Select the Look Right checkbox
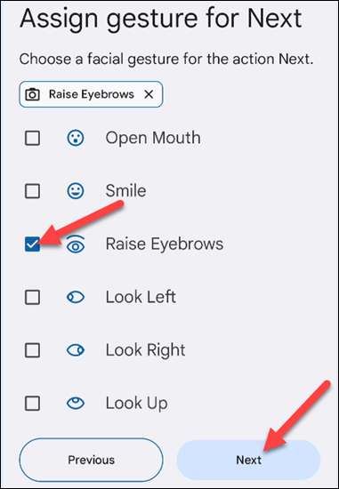 pos(32,350)
